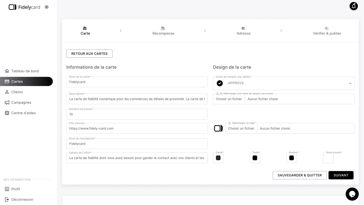
Task: Click the Tableau de bord home icon
Action: pos(7,71)
